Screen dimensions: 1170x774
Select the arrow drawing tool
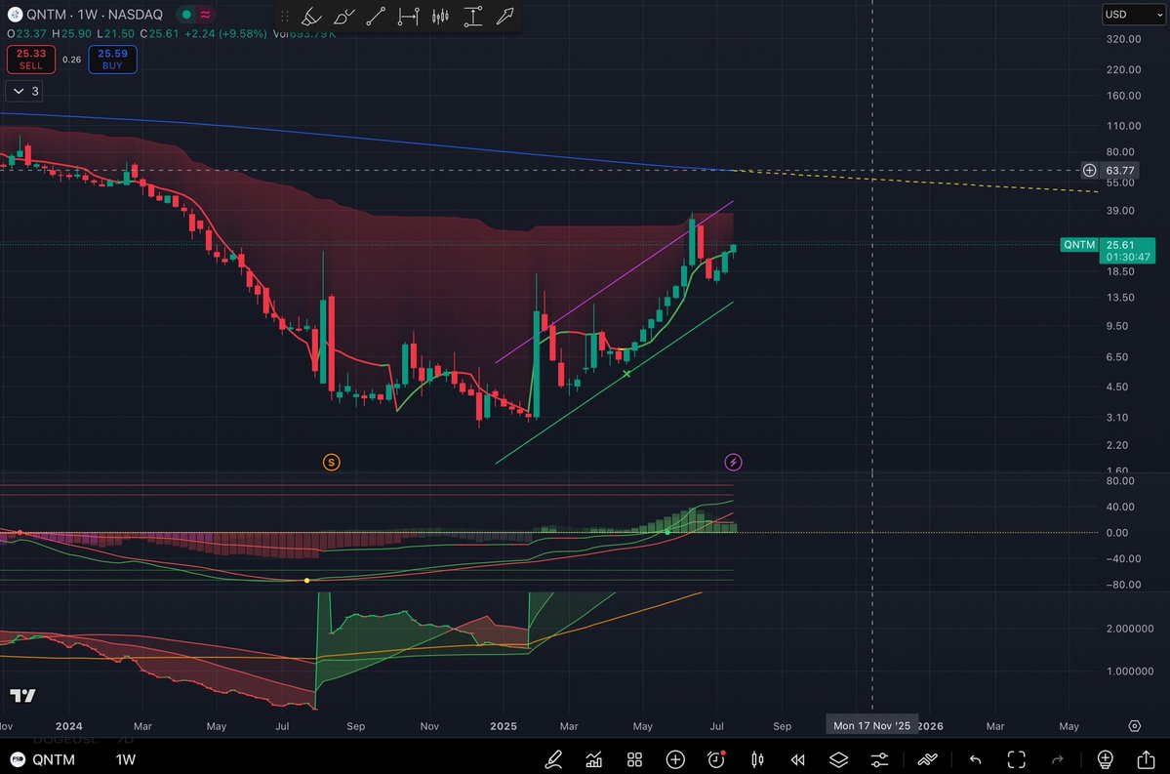tap(505, 16)
